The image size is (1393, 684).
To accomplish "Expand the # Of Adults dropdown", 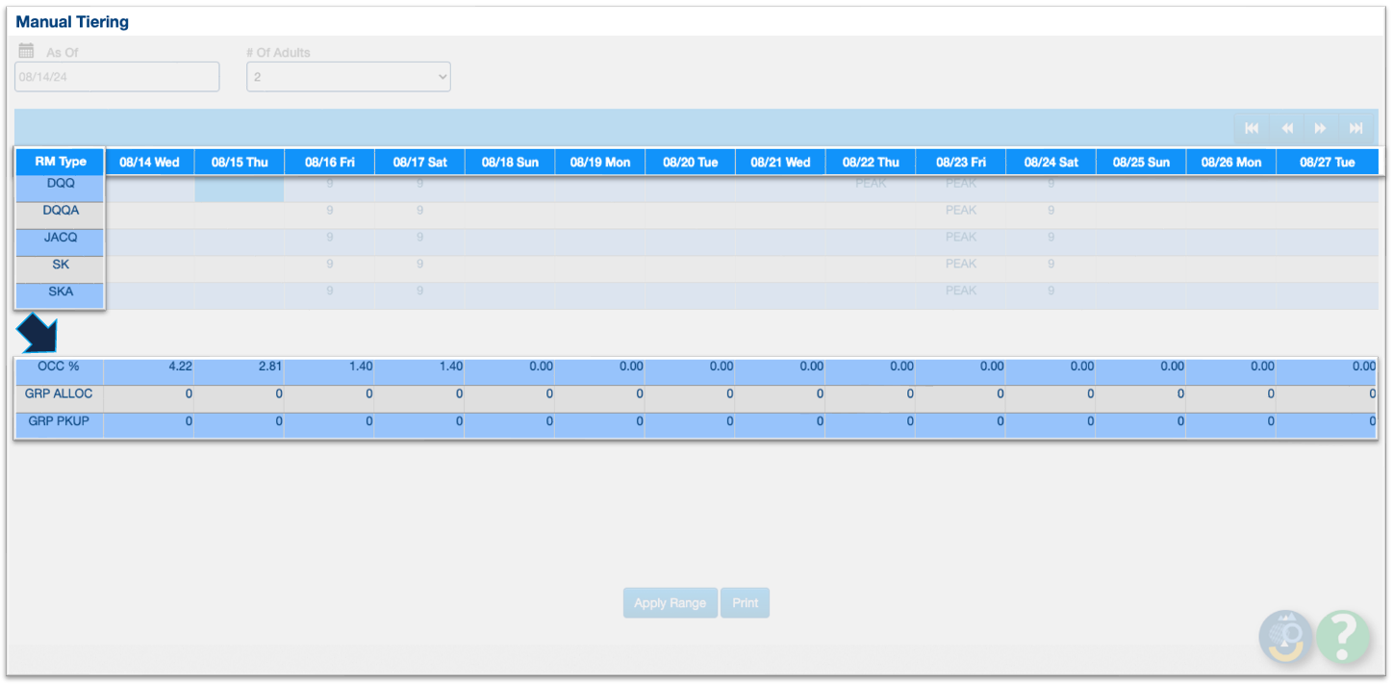I will 348,77.
